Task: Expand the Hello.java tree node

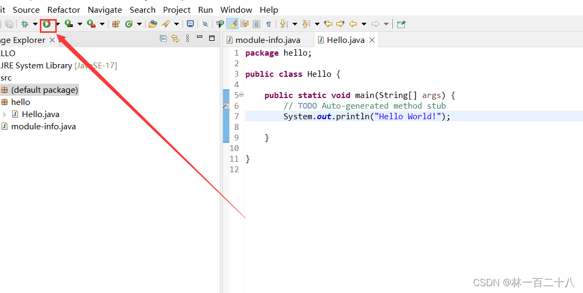Action: click(x=4, y=114)
